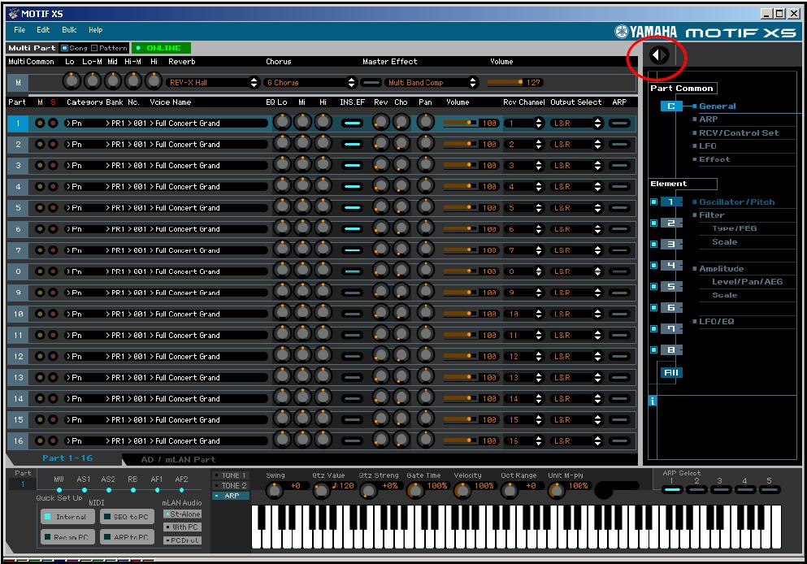The height and width of the screenshot is (564, 807).
Task: Mute Part 2 with its M button
Action: (x=40, y=144)
